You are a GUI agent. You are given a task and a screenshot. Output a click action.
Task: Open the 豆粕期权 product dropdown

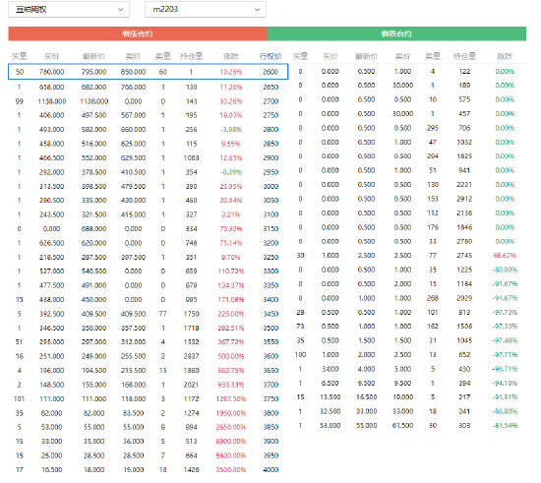69,9
